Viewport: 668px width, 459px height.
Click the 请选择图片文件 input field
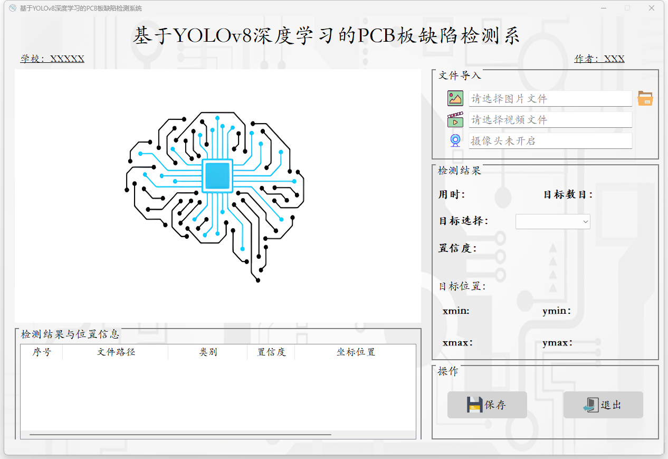550,98
